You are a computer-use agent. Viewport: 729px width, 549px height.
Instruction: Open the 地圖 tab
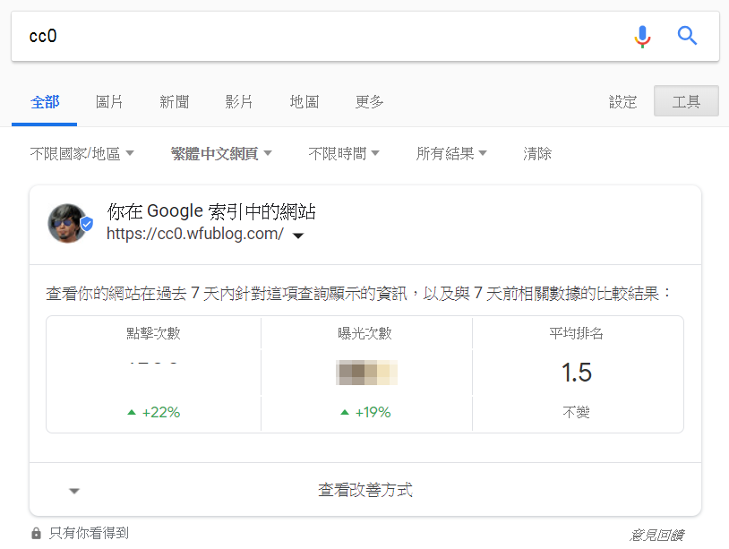(x=304, y=102)
